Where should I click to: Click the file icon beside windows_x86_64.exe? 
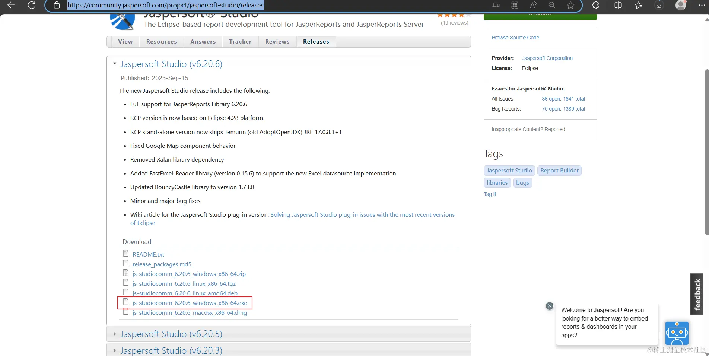(x=126, y=302)
